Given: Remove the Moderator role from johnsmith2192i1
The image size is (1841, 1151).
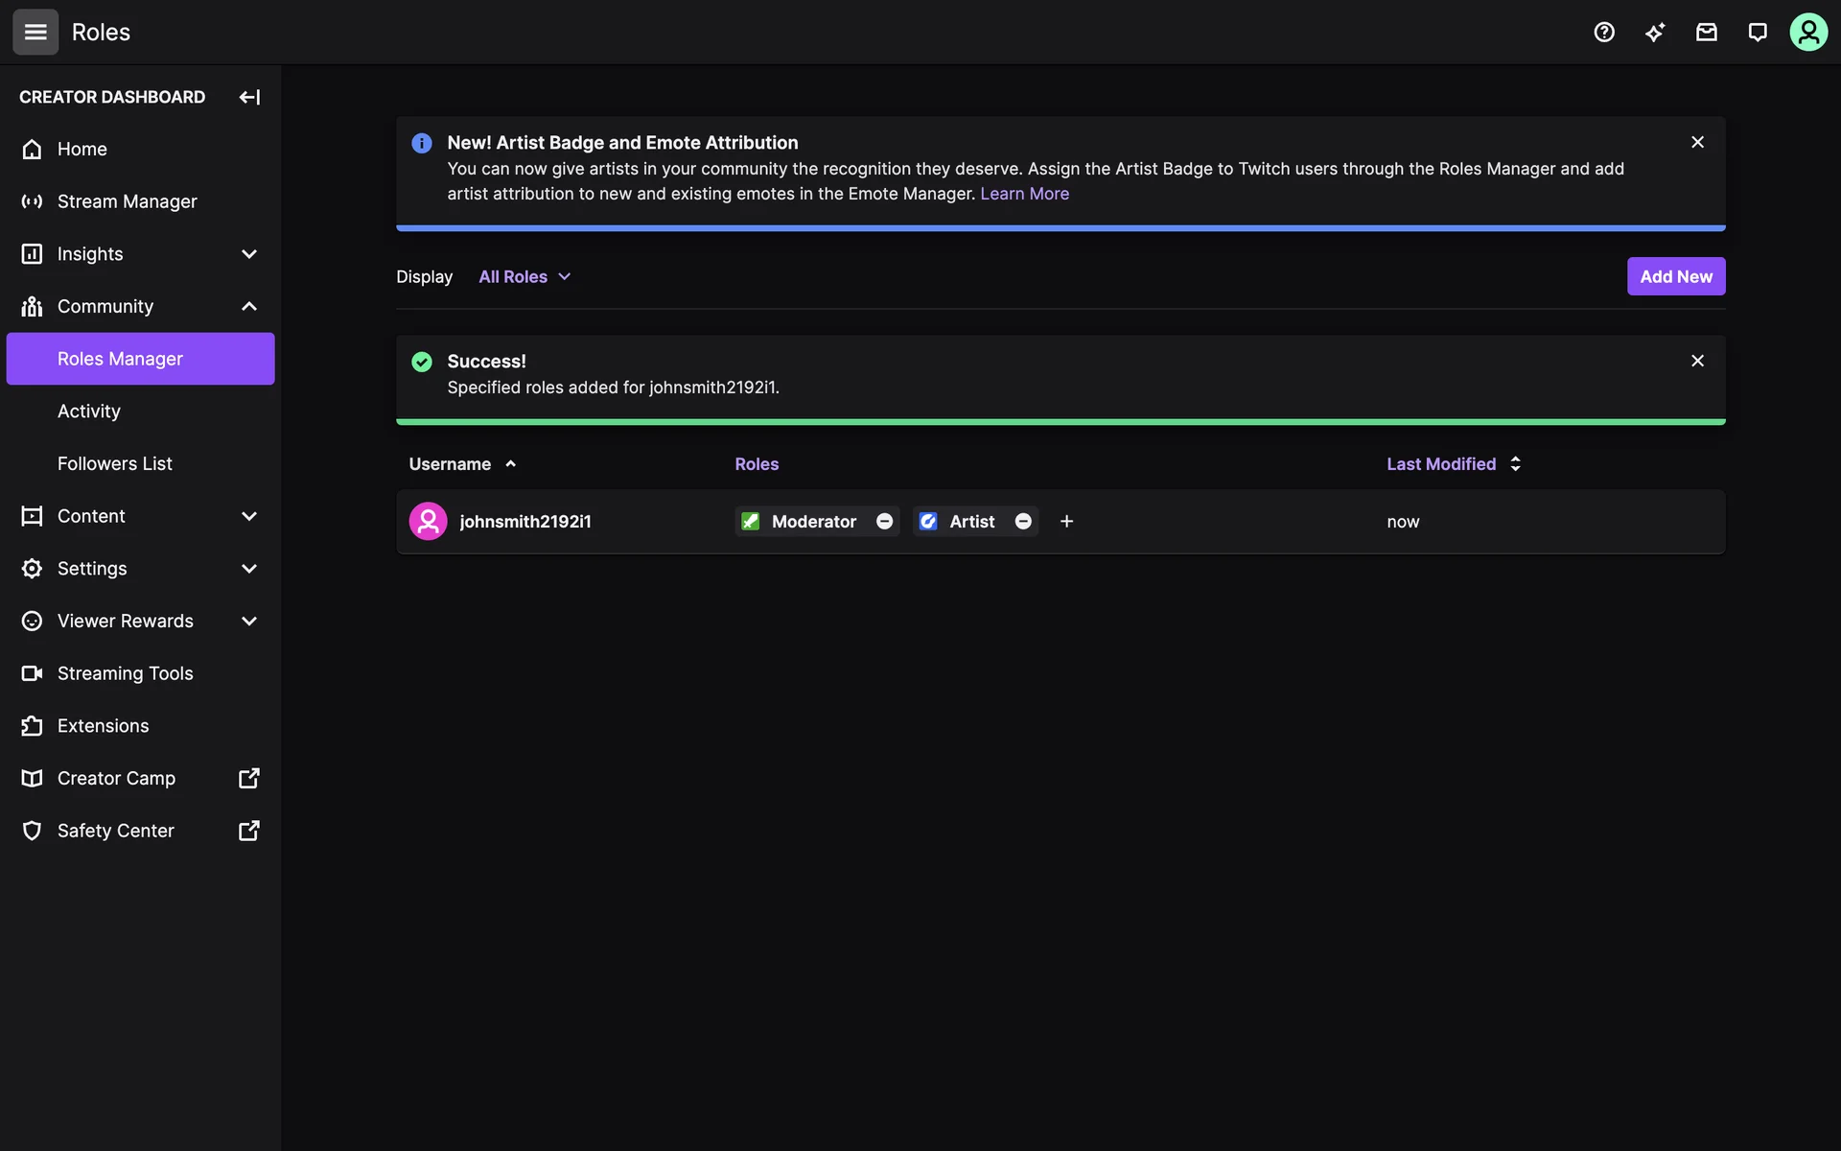Looking at the screenshot, I should [884, 521].
